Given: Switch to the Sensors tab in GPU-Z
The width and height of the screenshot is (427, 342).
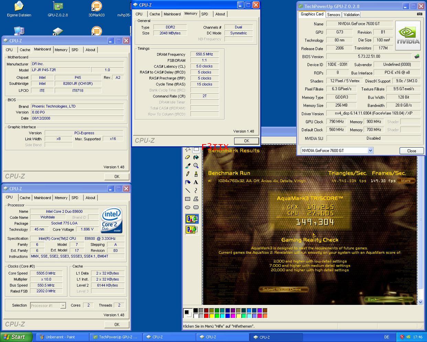Looking at the screenshot, I should point(333,14).
